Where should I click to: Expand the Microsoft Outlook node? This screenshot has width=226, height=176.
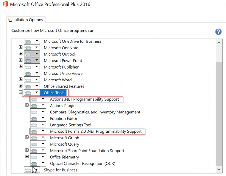[21, 54]
